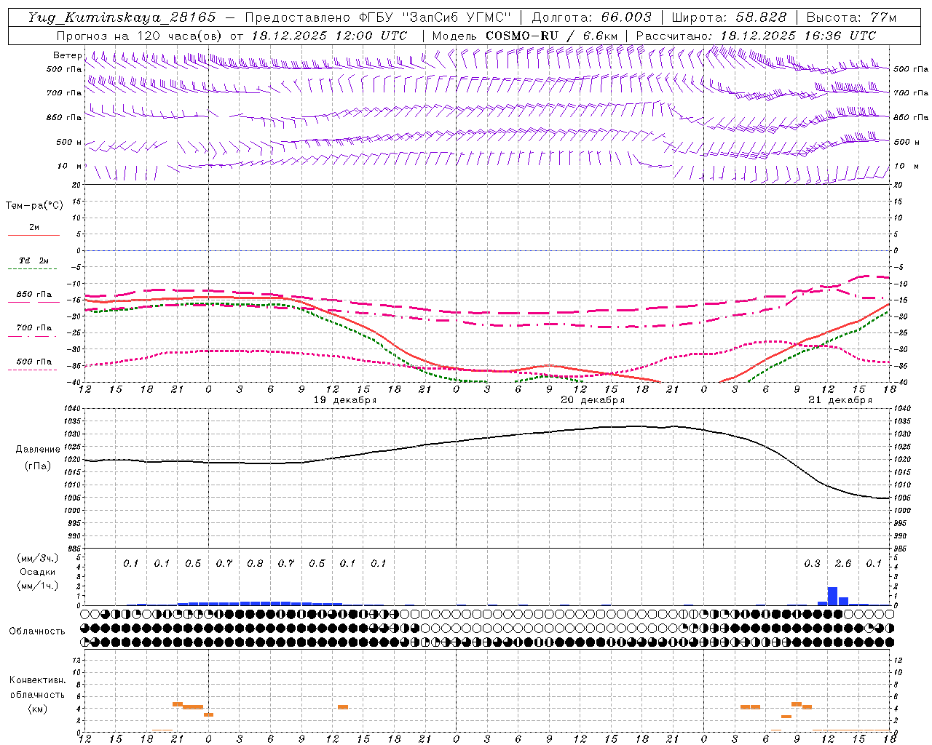The image size is (932, 745).
Task: Click the station name Yug_Kuminskaya_28165 in the header
Action: pyautogui.click(x=122, y=17)
